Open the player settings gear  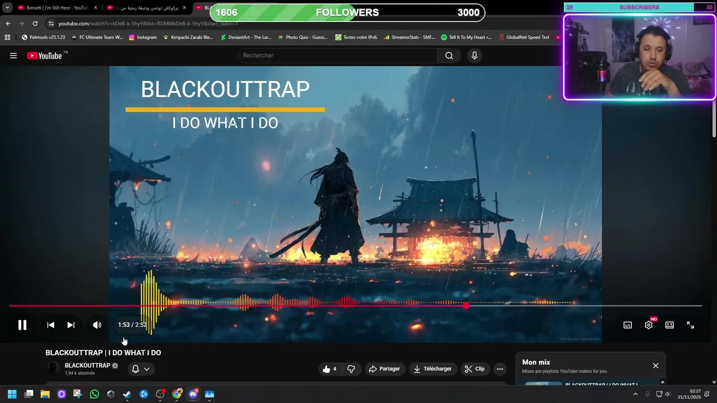pyautogui.click(x=649, y=325)
